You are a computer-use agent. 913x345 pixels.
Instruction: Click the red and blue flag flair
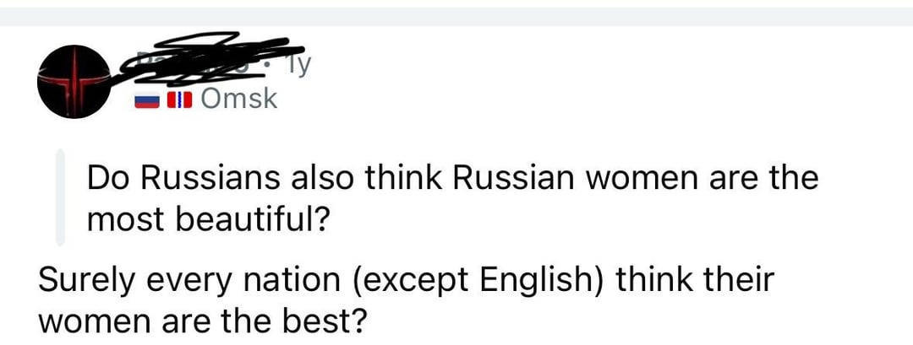(x=178, y=101)
